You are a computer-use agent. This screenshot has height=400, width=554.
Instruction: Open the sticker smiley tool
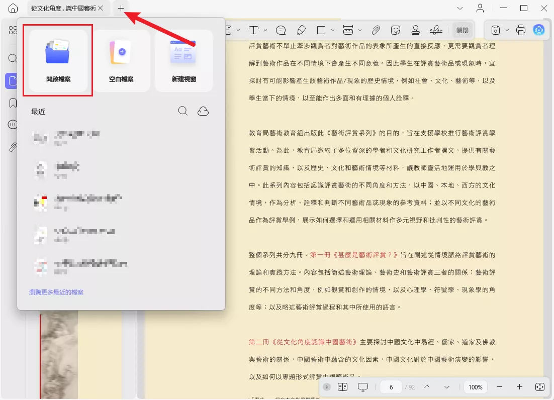396,30
